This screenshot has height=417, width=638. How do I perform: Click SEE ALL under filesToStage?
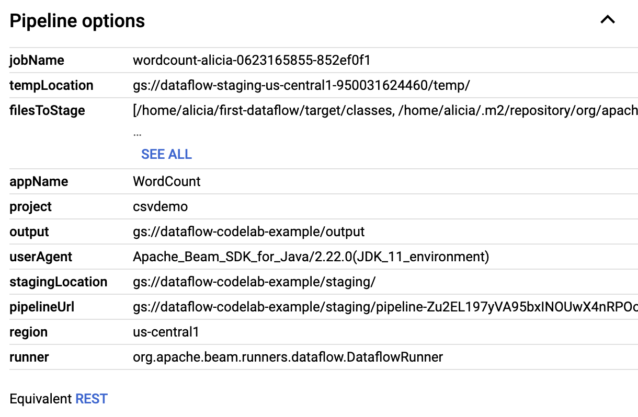coord(166,154)
